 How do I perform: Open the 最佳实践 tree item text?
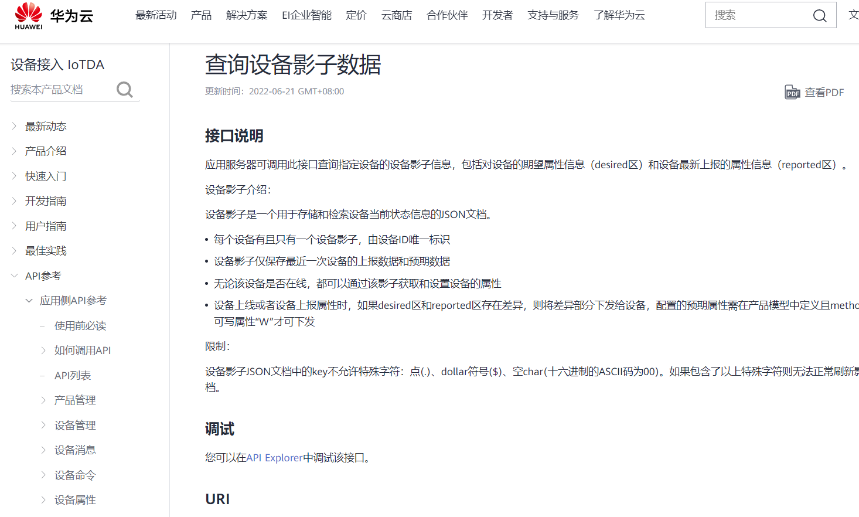pyautogui.click(x=46, y=251)
